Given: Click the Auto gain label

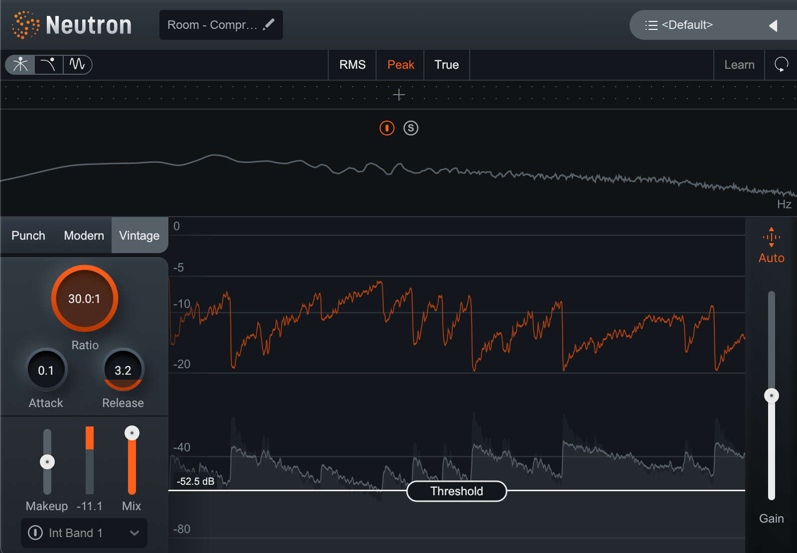Looking at the screenshot, I should [772, 258].
